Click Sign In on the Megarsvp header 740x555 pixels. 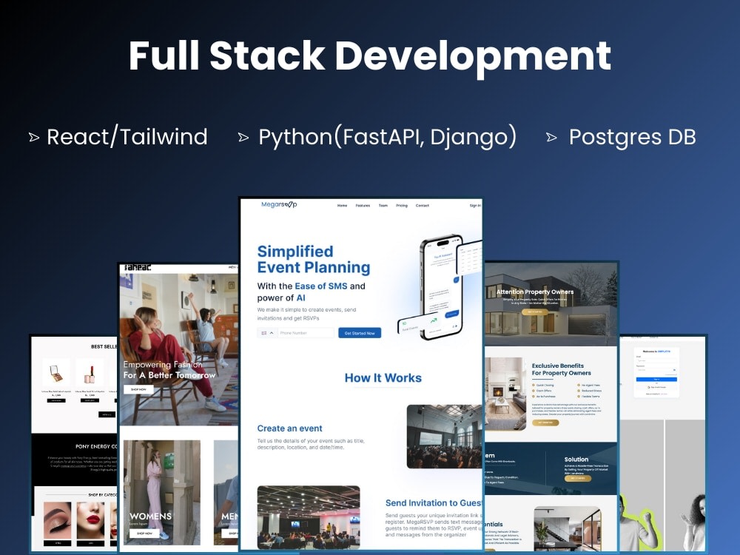(475, 206)
